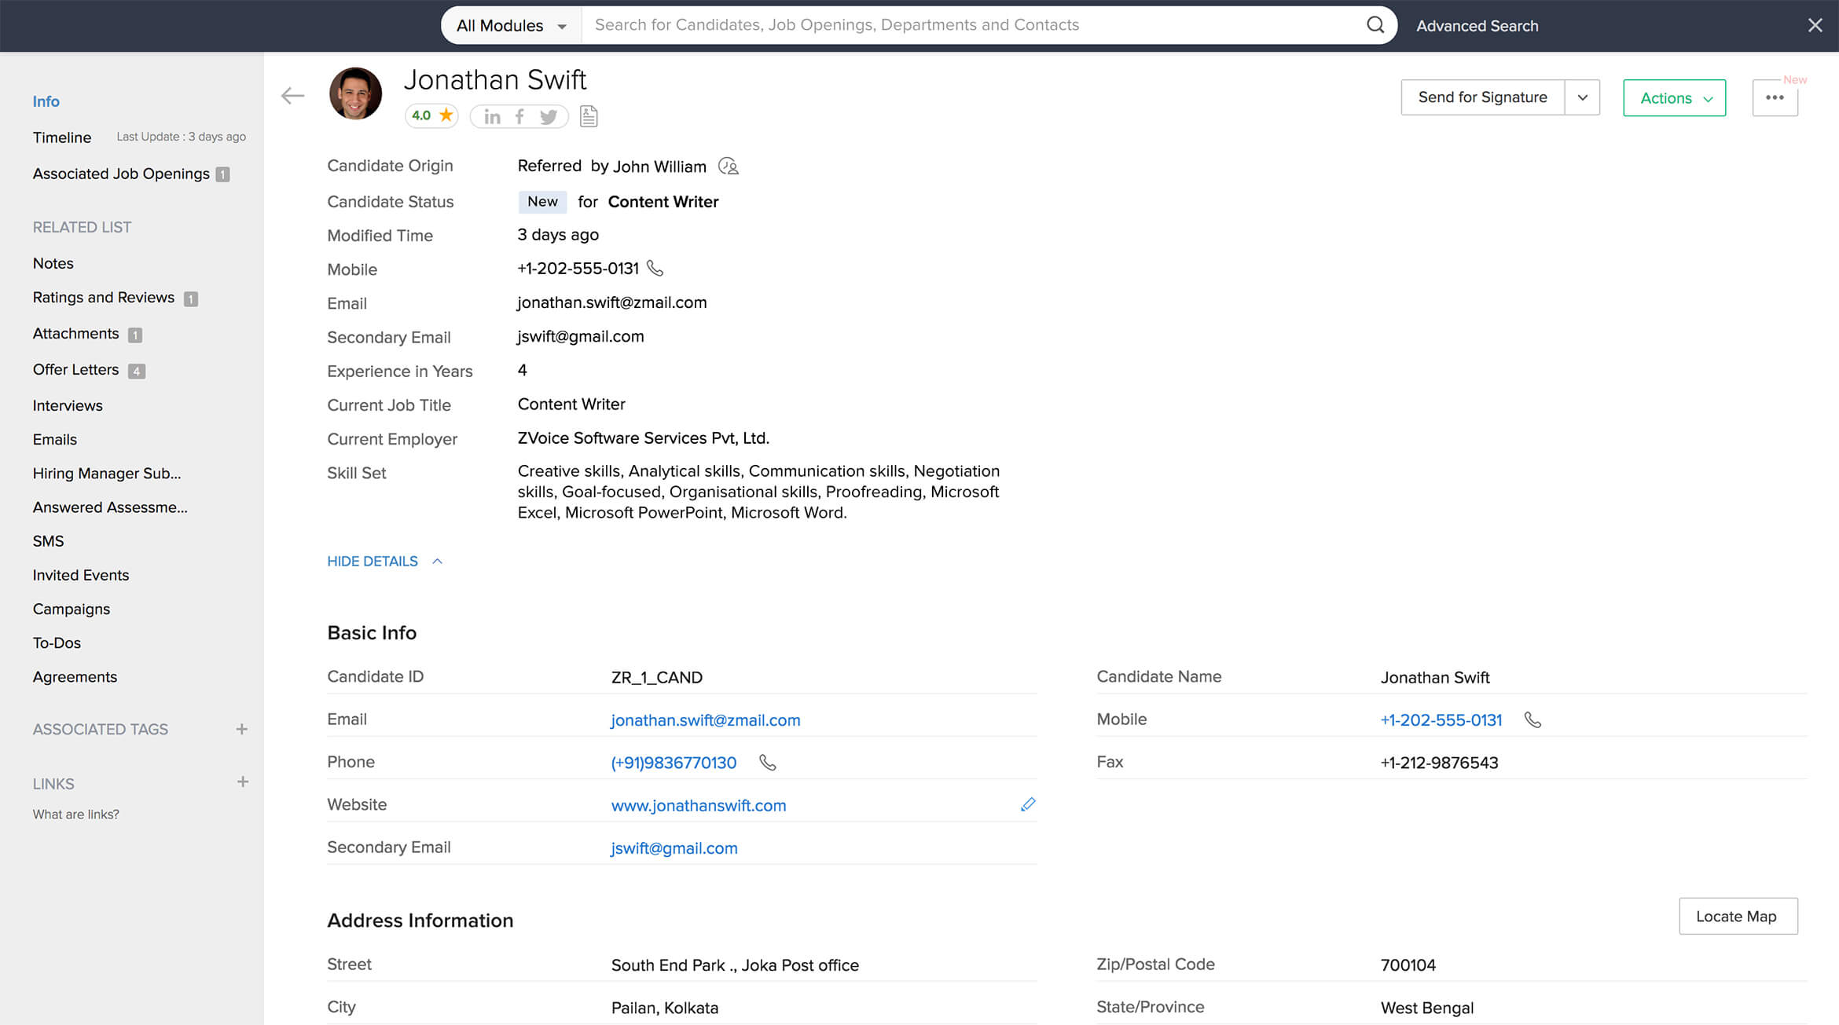
Task: View the candidate resume document icon
Action: 589,116
